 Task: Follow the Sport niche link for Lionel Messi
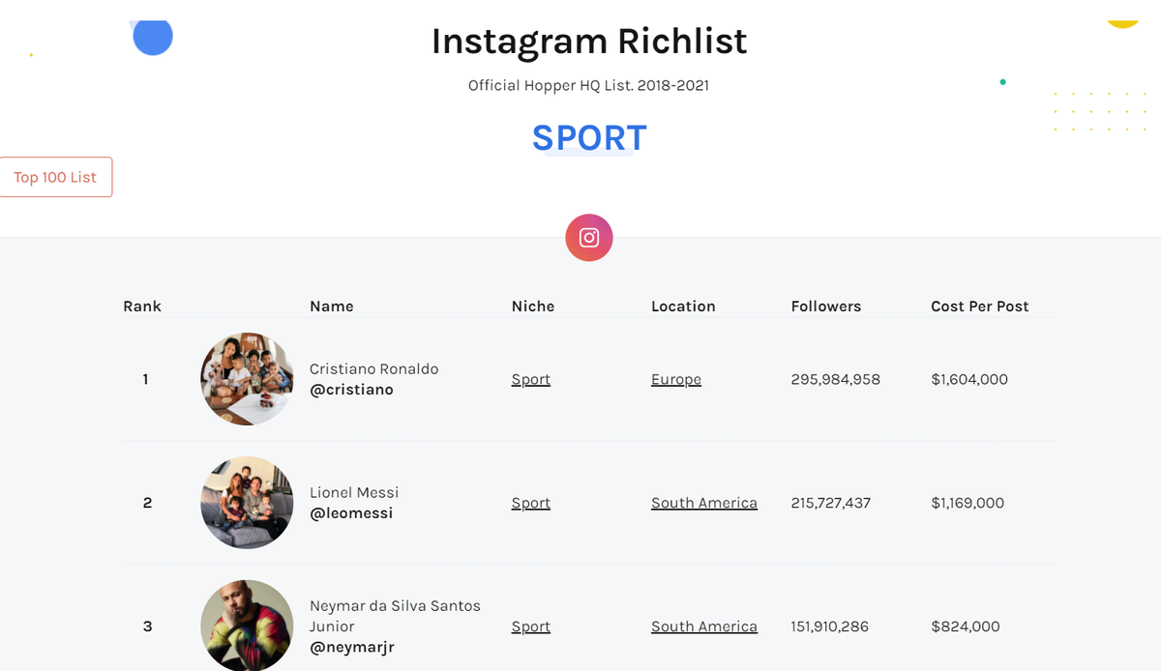click(x=531, y=503)
